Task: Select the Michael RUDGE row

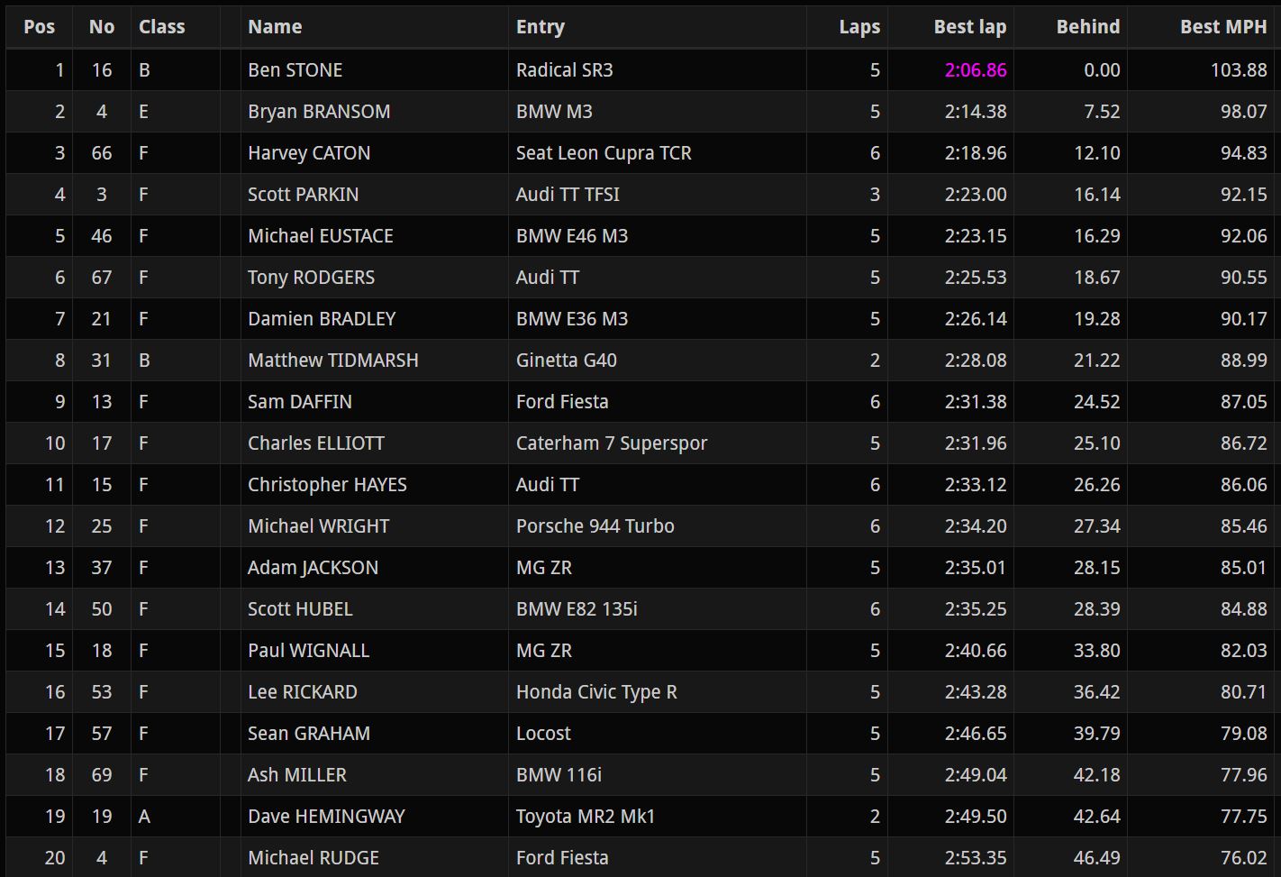Action: [x=640, y=857]
